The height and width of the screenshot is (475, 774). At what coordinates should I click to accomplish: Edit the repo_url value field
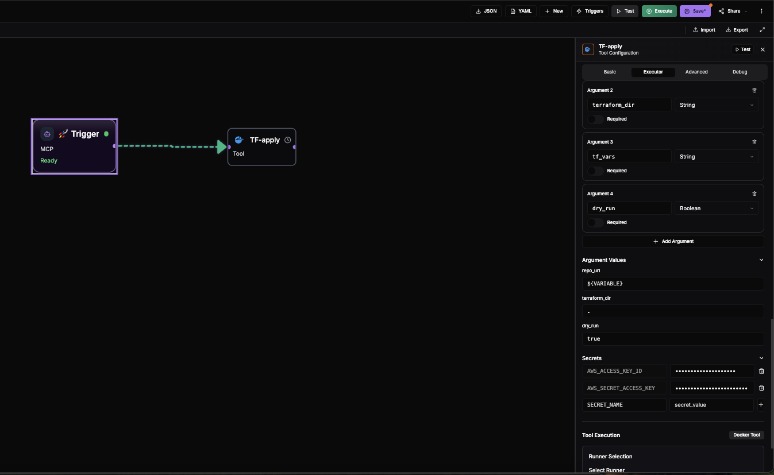673,284
